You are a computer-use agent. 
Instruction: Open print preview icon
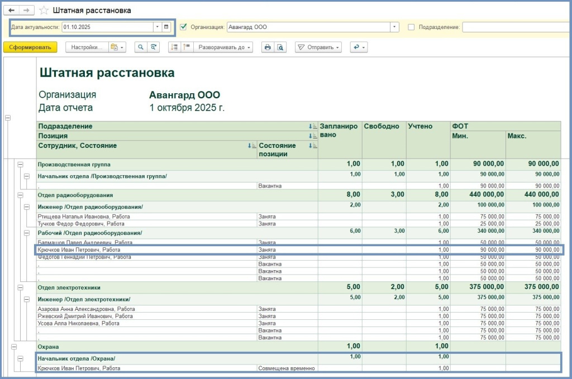pyautogui.click(x=281, y=47)
